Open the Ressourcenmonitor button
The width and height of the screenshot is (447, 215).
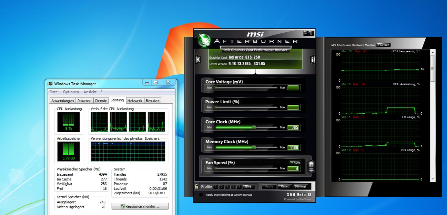pos(140,206)
